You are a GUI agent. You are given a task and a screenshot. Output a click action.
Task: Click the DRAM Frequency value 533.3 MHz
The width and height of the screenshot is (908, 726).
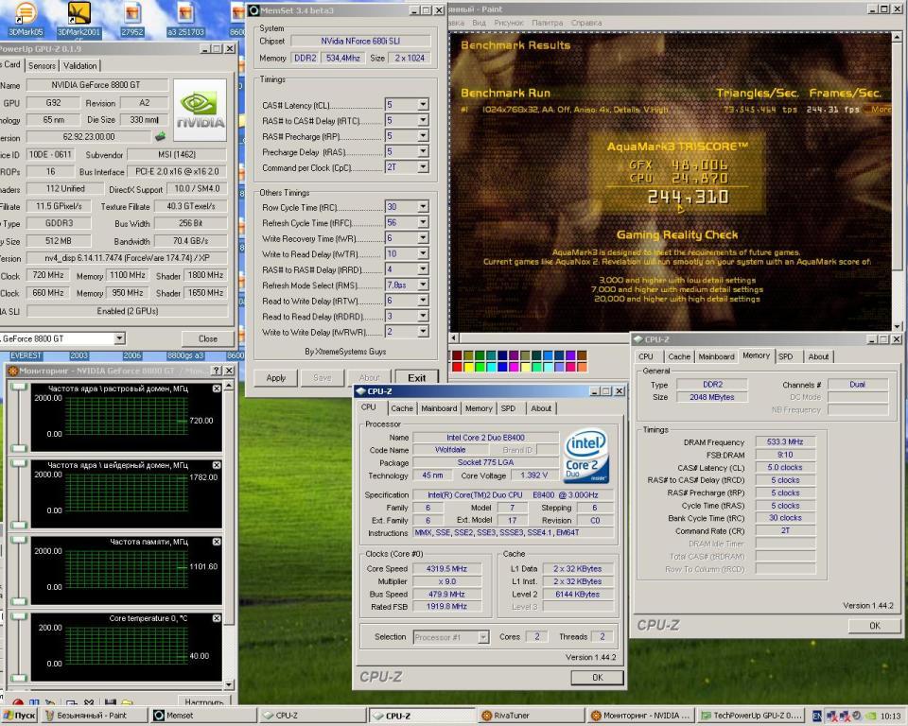pyautogui.click(x=785, y=441)
